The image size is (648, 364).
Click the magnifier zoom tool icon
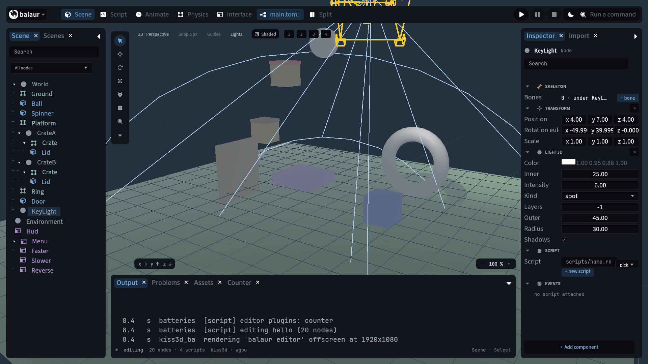pyautogui.click(x=120, y=122)
